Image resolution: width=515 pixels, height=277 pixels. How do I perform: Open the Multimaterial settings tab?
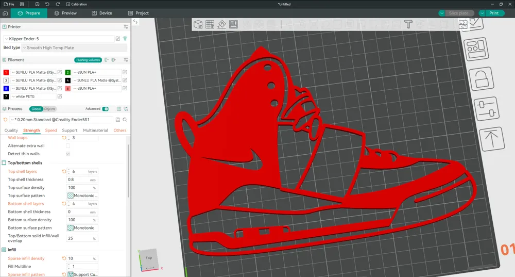tap(96, 131)
